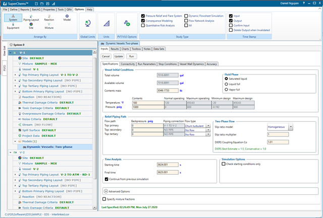Switch to the Results tab
The height and width of the screenshot is (218, 323).
point(115,49)
